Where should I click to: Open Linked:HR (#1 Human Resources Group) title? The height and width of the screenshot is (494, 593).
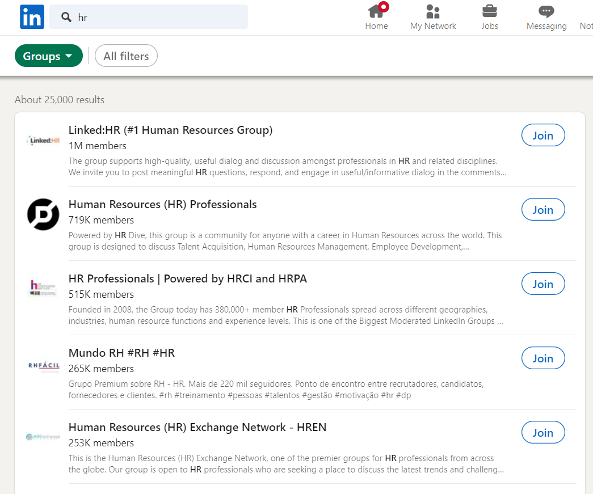[x=171, y=130]
